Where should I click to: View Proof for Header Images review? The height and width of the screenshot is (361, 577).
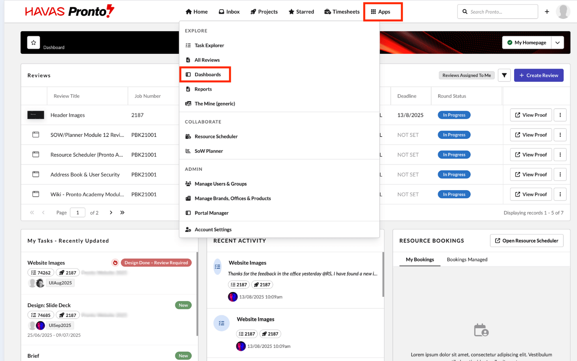pyautogui.click(x=531, y=115)
